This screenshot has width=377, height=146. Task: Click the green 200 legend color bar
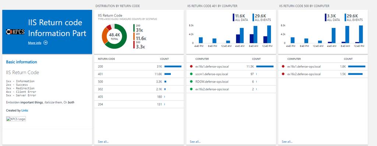134,28
